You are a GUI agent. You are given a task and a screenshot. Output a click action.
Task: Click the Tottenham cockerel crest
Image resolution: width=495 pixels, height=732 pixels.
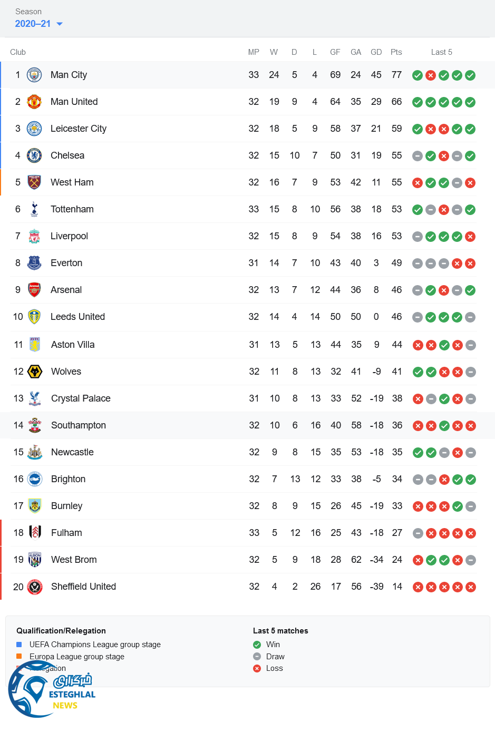(x=34, y=209)
